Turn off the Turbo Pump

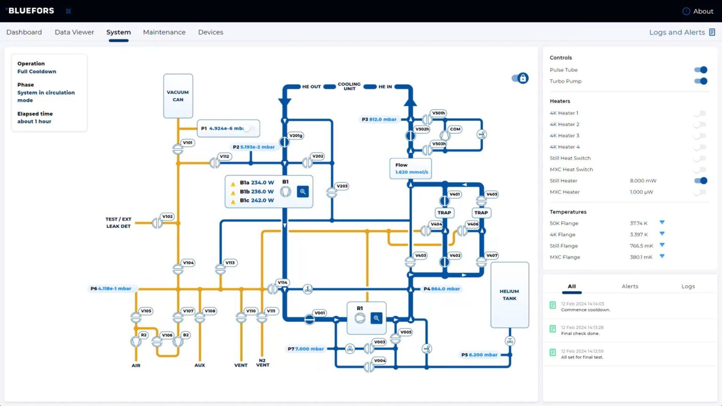[701, 81]
